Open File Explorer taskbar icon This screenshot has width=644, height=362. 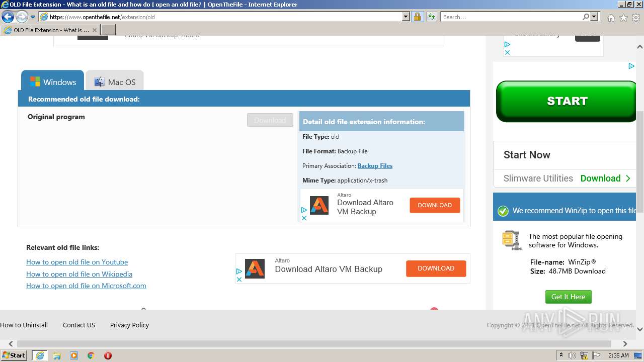pos(57,355)
